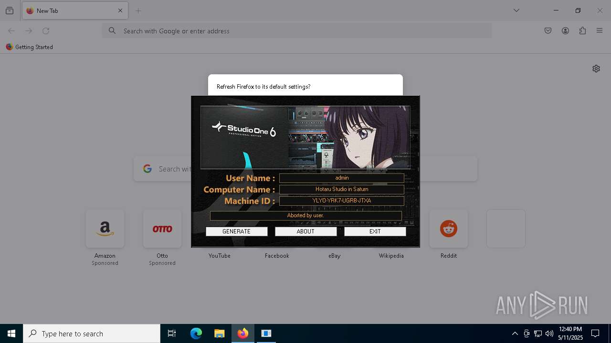
Task: Click the empty shortcut tile after Reddit
Action: coord(506,229)
